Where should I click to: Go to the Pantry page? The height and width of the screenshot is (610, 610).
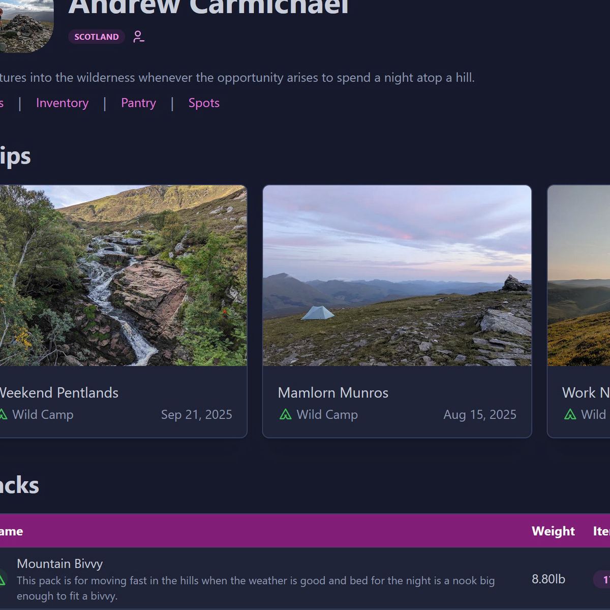(x=138, y=103)
